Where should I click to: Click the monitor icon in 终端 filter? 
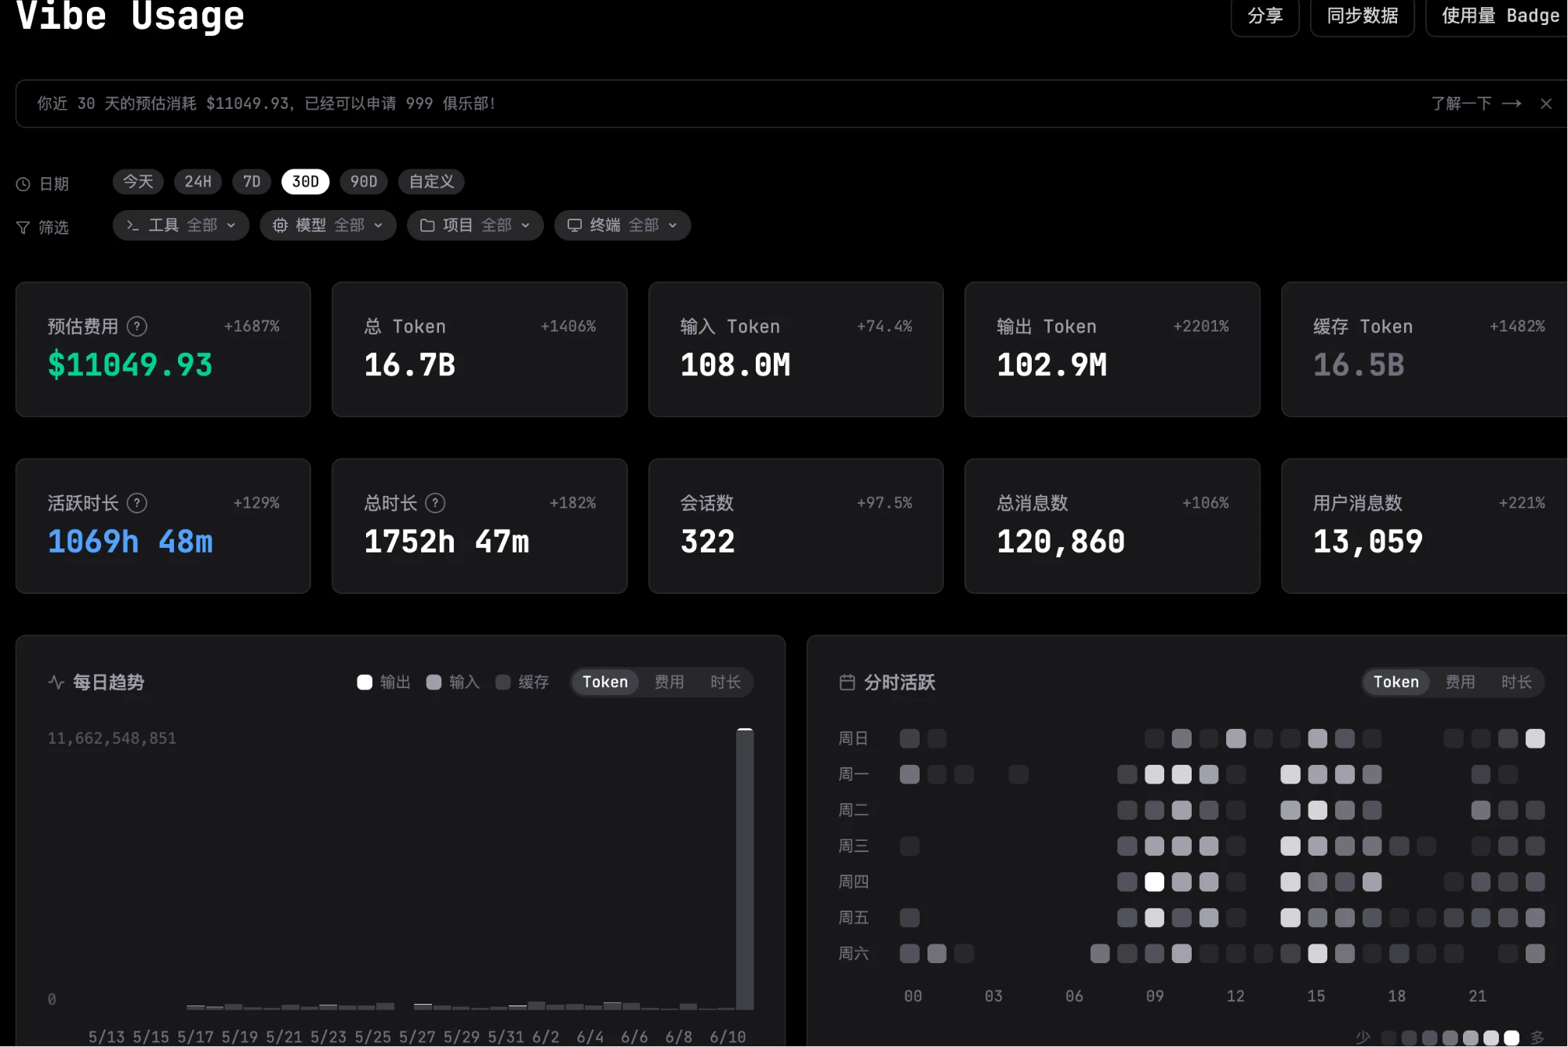pyautogui.click(x=575, y=226)
